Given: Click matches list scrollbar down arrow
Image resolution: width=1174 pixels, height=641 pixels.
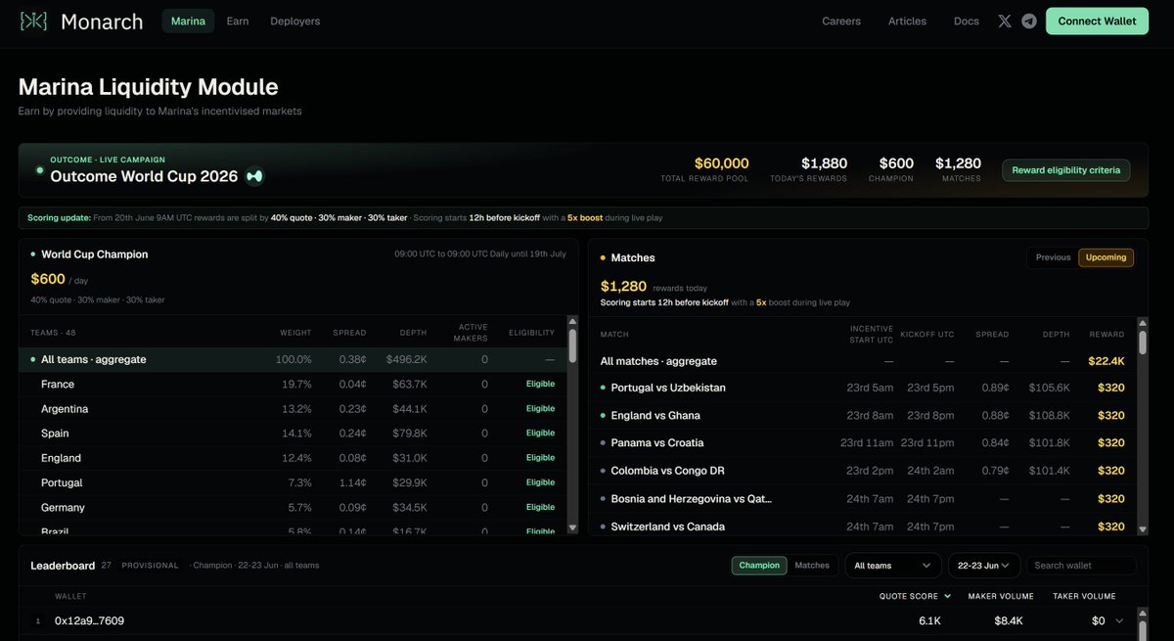Looking at the screenshot, I should pyautogui.click(x=1142, y=528).
